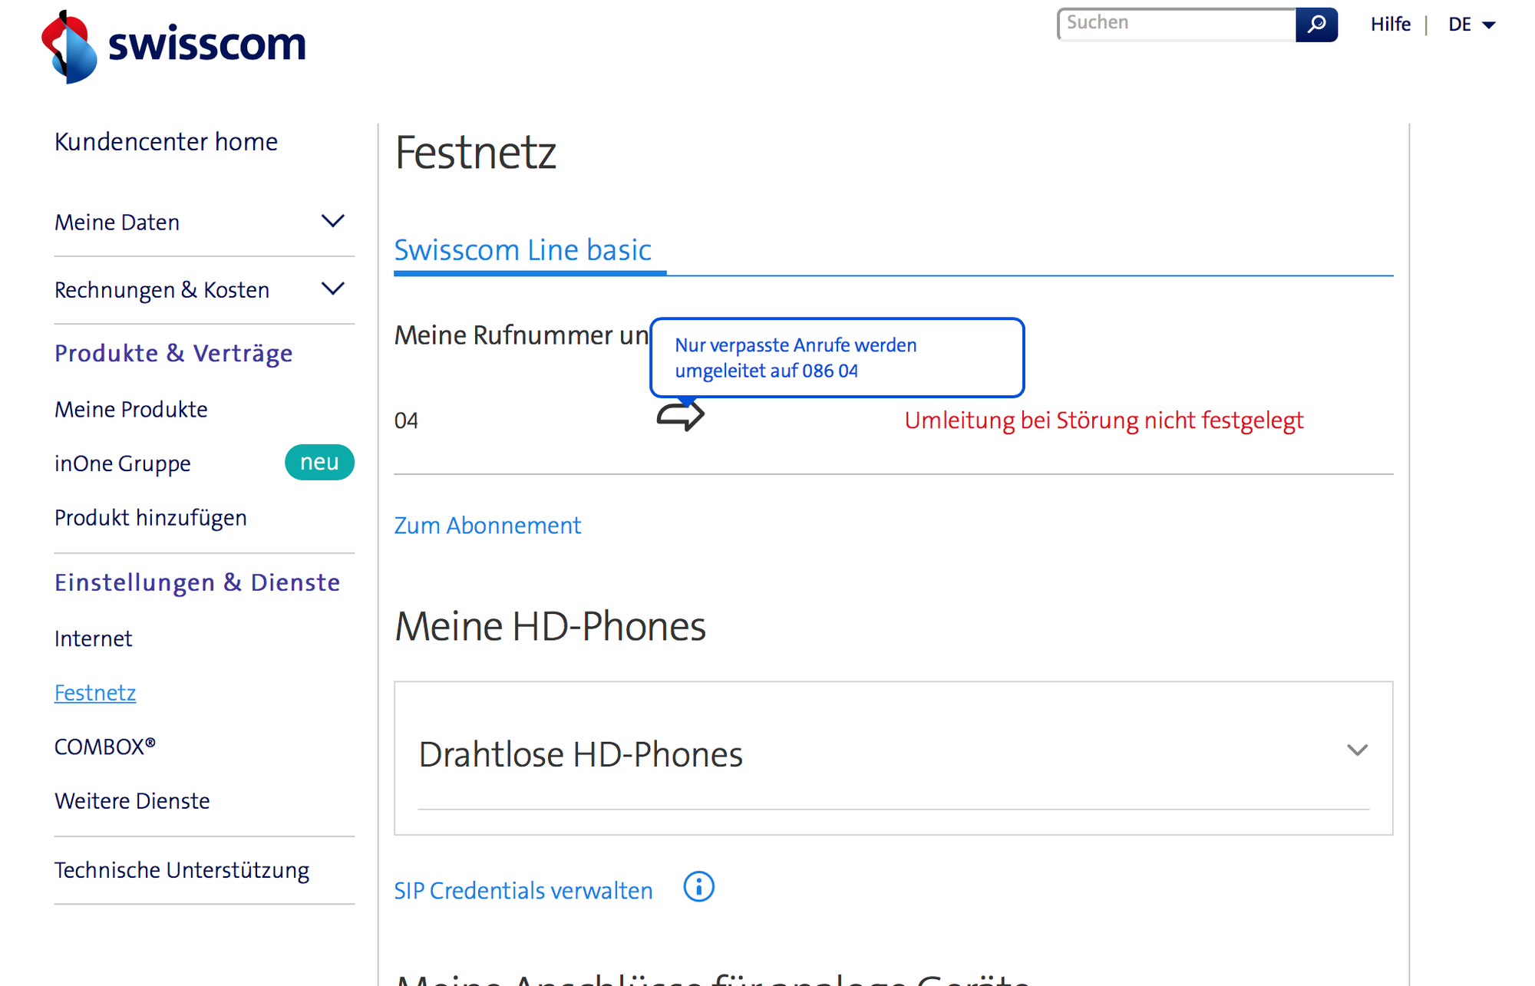Click the tooltip text about verpasste Anrufe
Viewport: 1535px width, 986px height.
click(796, 358)
